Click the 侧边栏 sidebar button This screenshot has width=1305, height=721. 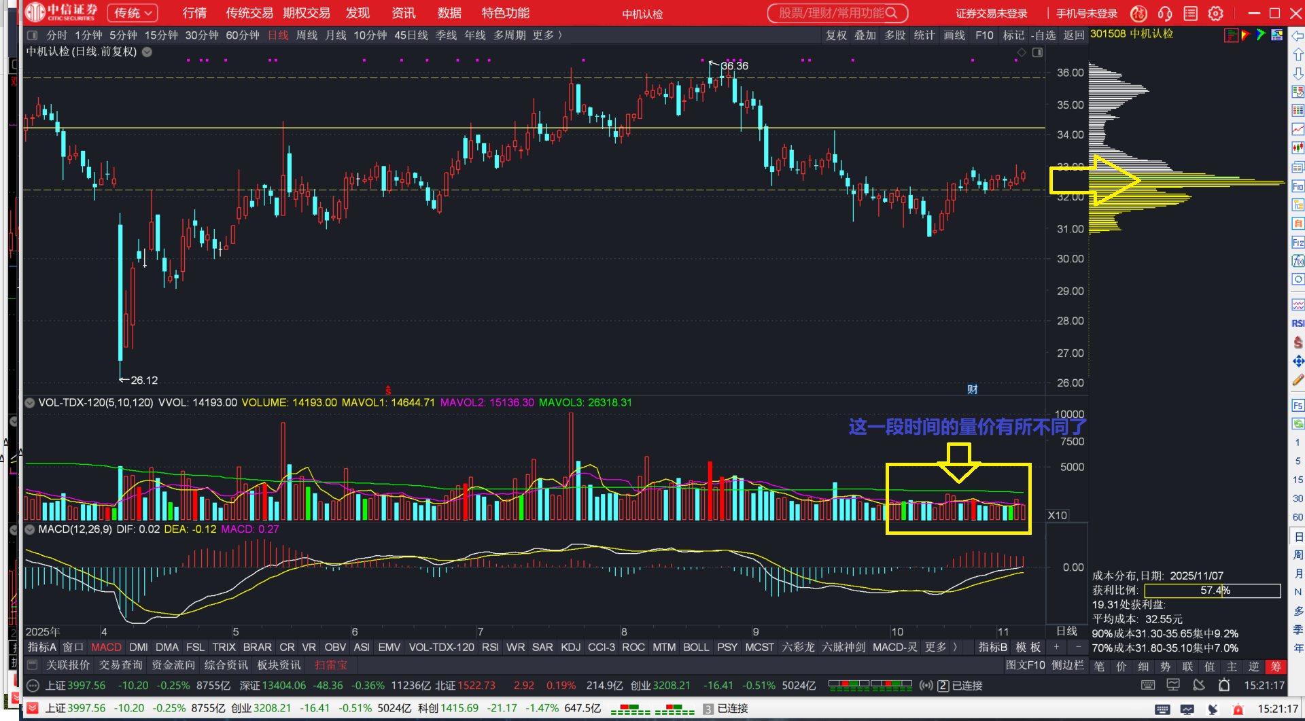click(x=1068, y=665)
